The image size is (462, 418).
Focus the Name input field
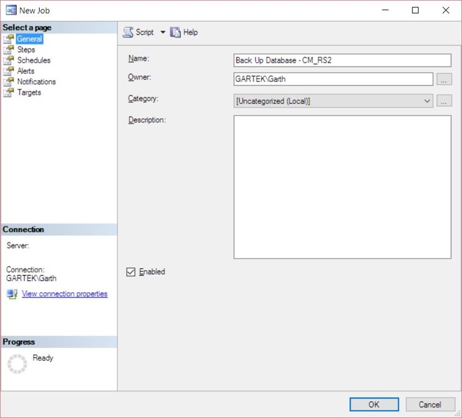(x=342, y=60)
